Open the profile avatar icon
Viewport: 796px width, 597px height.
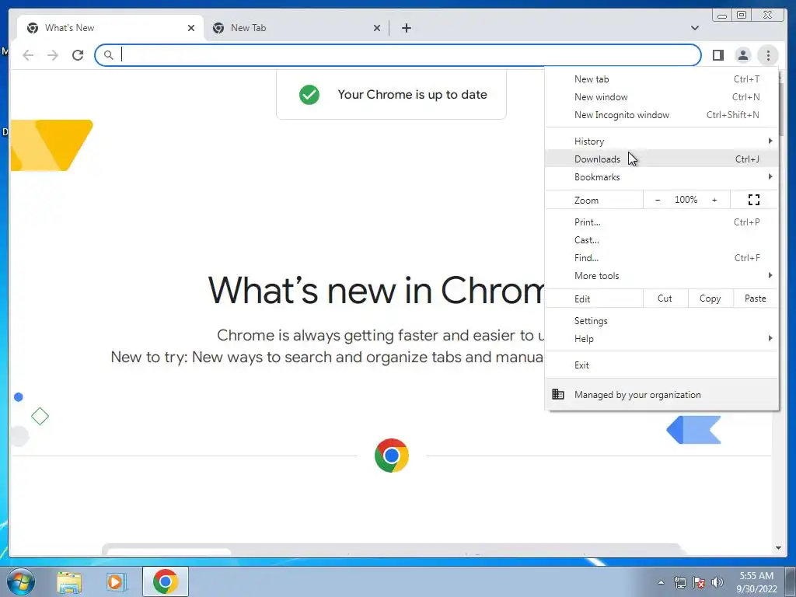pyautogui.click(x=742, y=55)
